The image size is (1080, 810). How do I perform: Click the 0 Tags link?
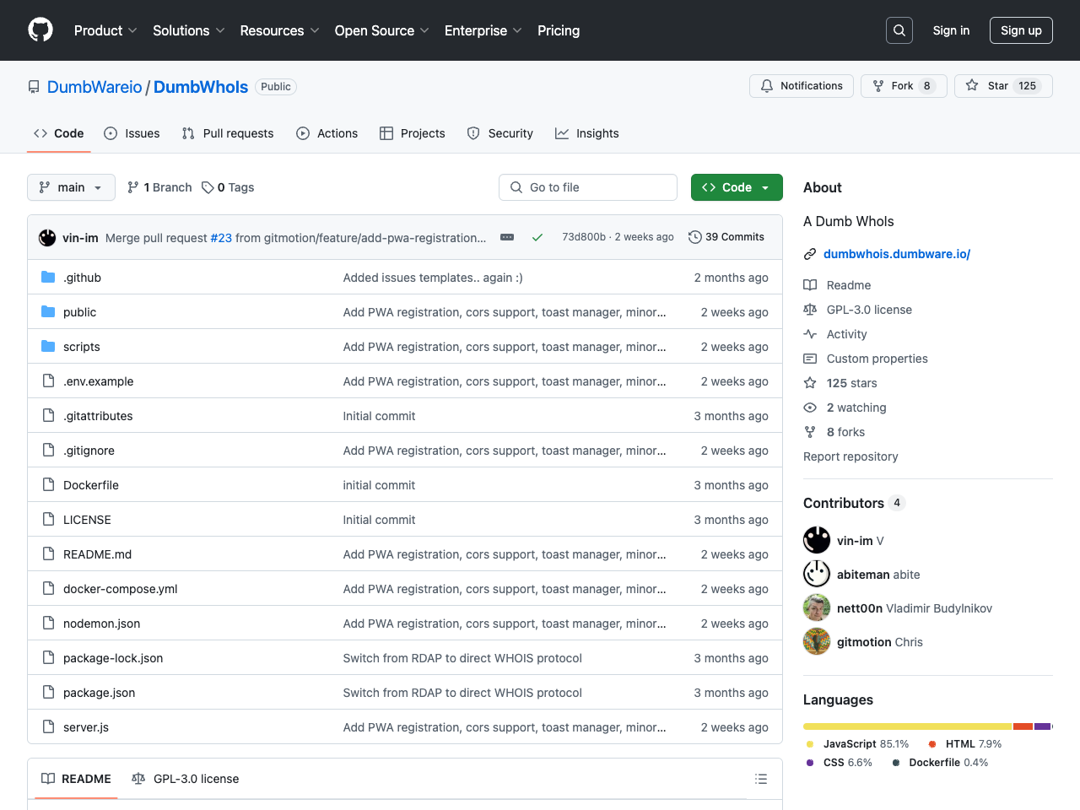click(x=228, y=187)
